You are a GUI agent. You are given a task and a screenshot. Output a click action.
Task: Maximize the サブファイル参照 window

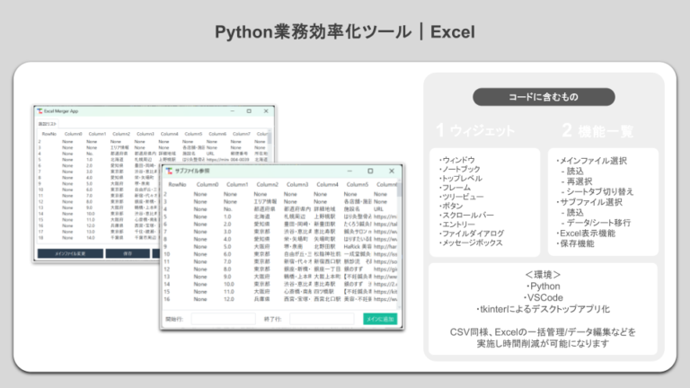(369, 170)
